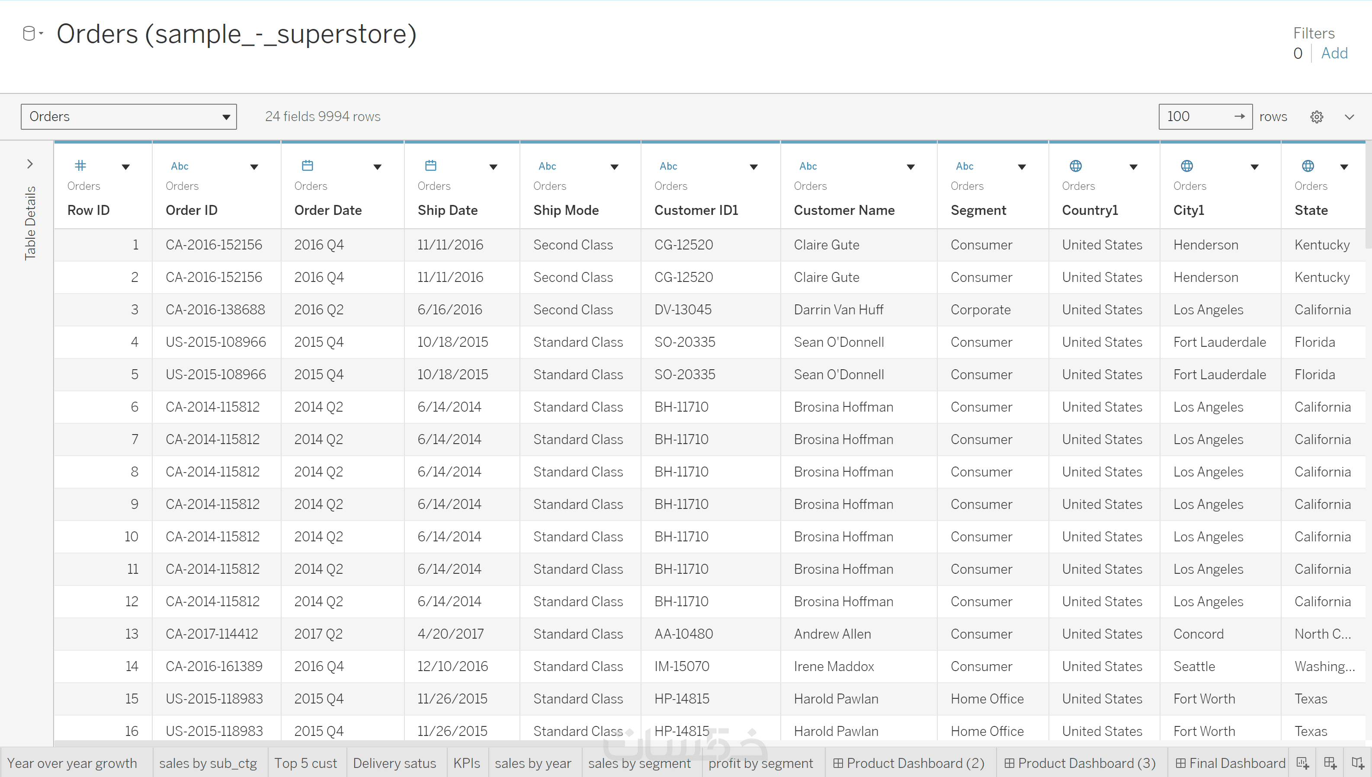
Task: Click the New Story icon
Action: point(1358,763)
